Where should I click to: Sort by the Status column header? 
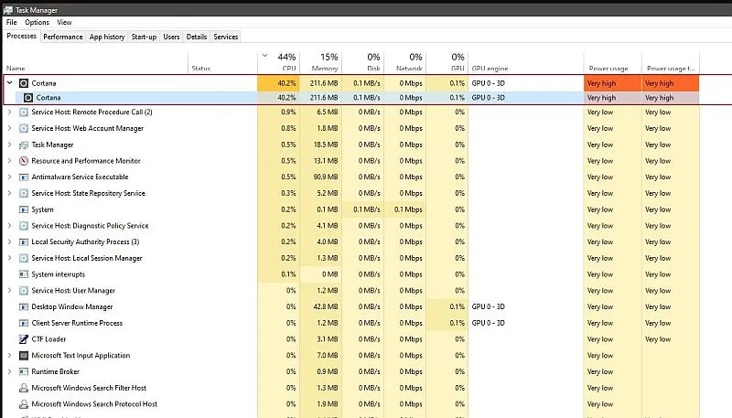[x=222, y=62]
